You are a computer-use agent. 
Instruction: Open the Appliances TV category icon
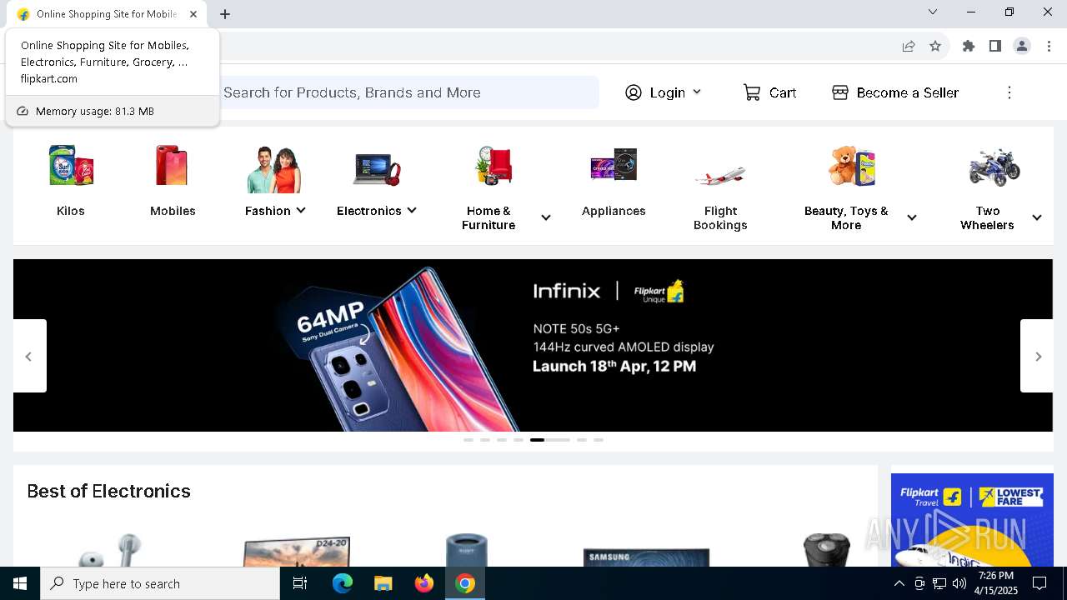tap(614, 167)
